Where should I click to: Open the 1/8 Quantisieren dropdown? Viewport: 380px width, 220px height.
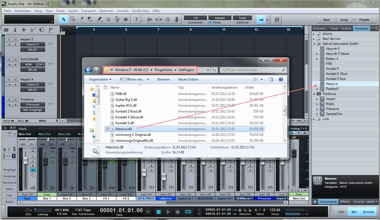(x=195, y=18)
